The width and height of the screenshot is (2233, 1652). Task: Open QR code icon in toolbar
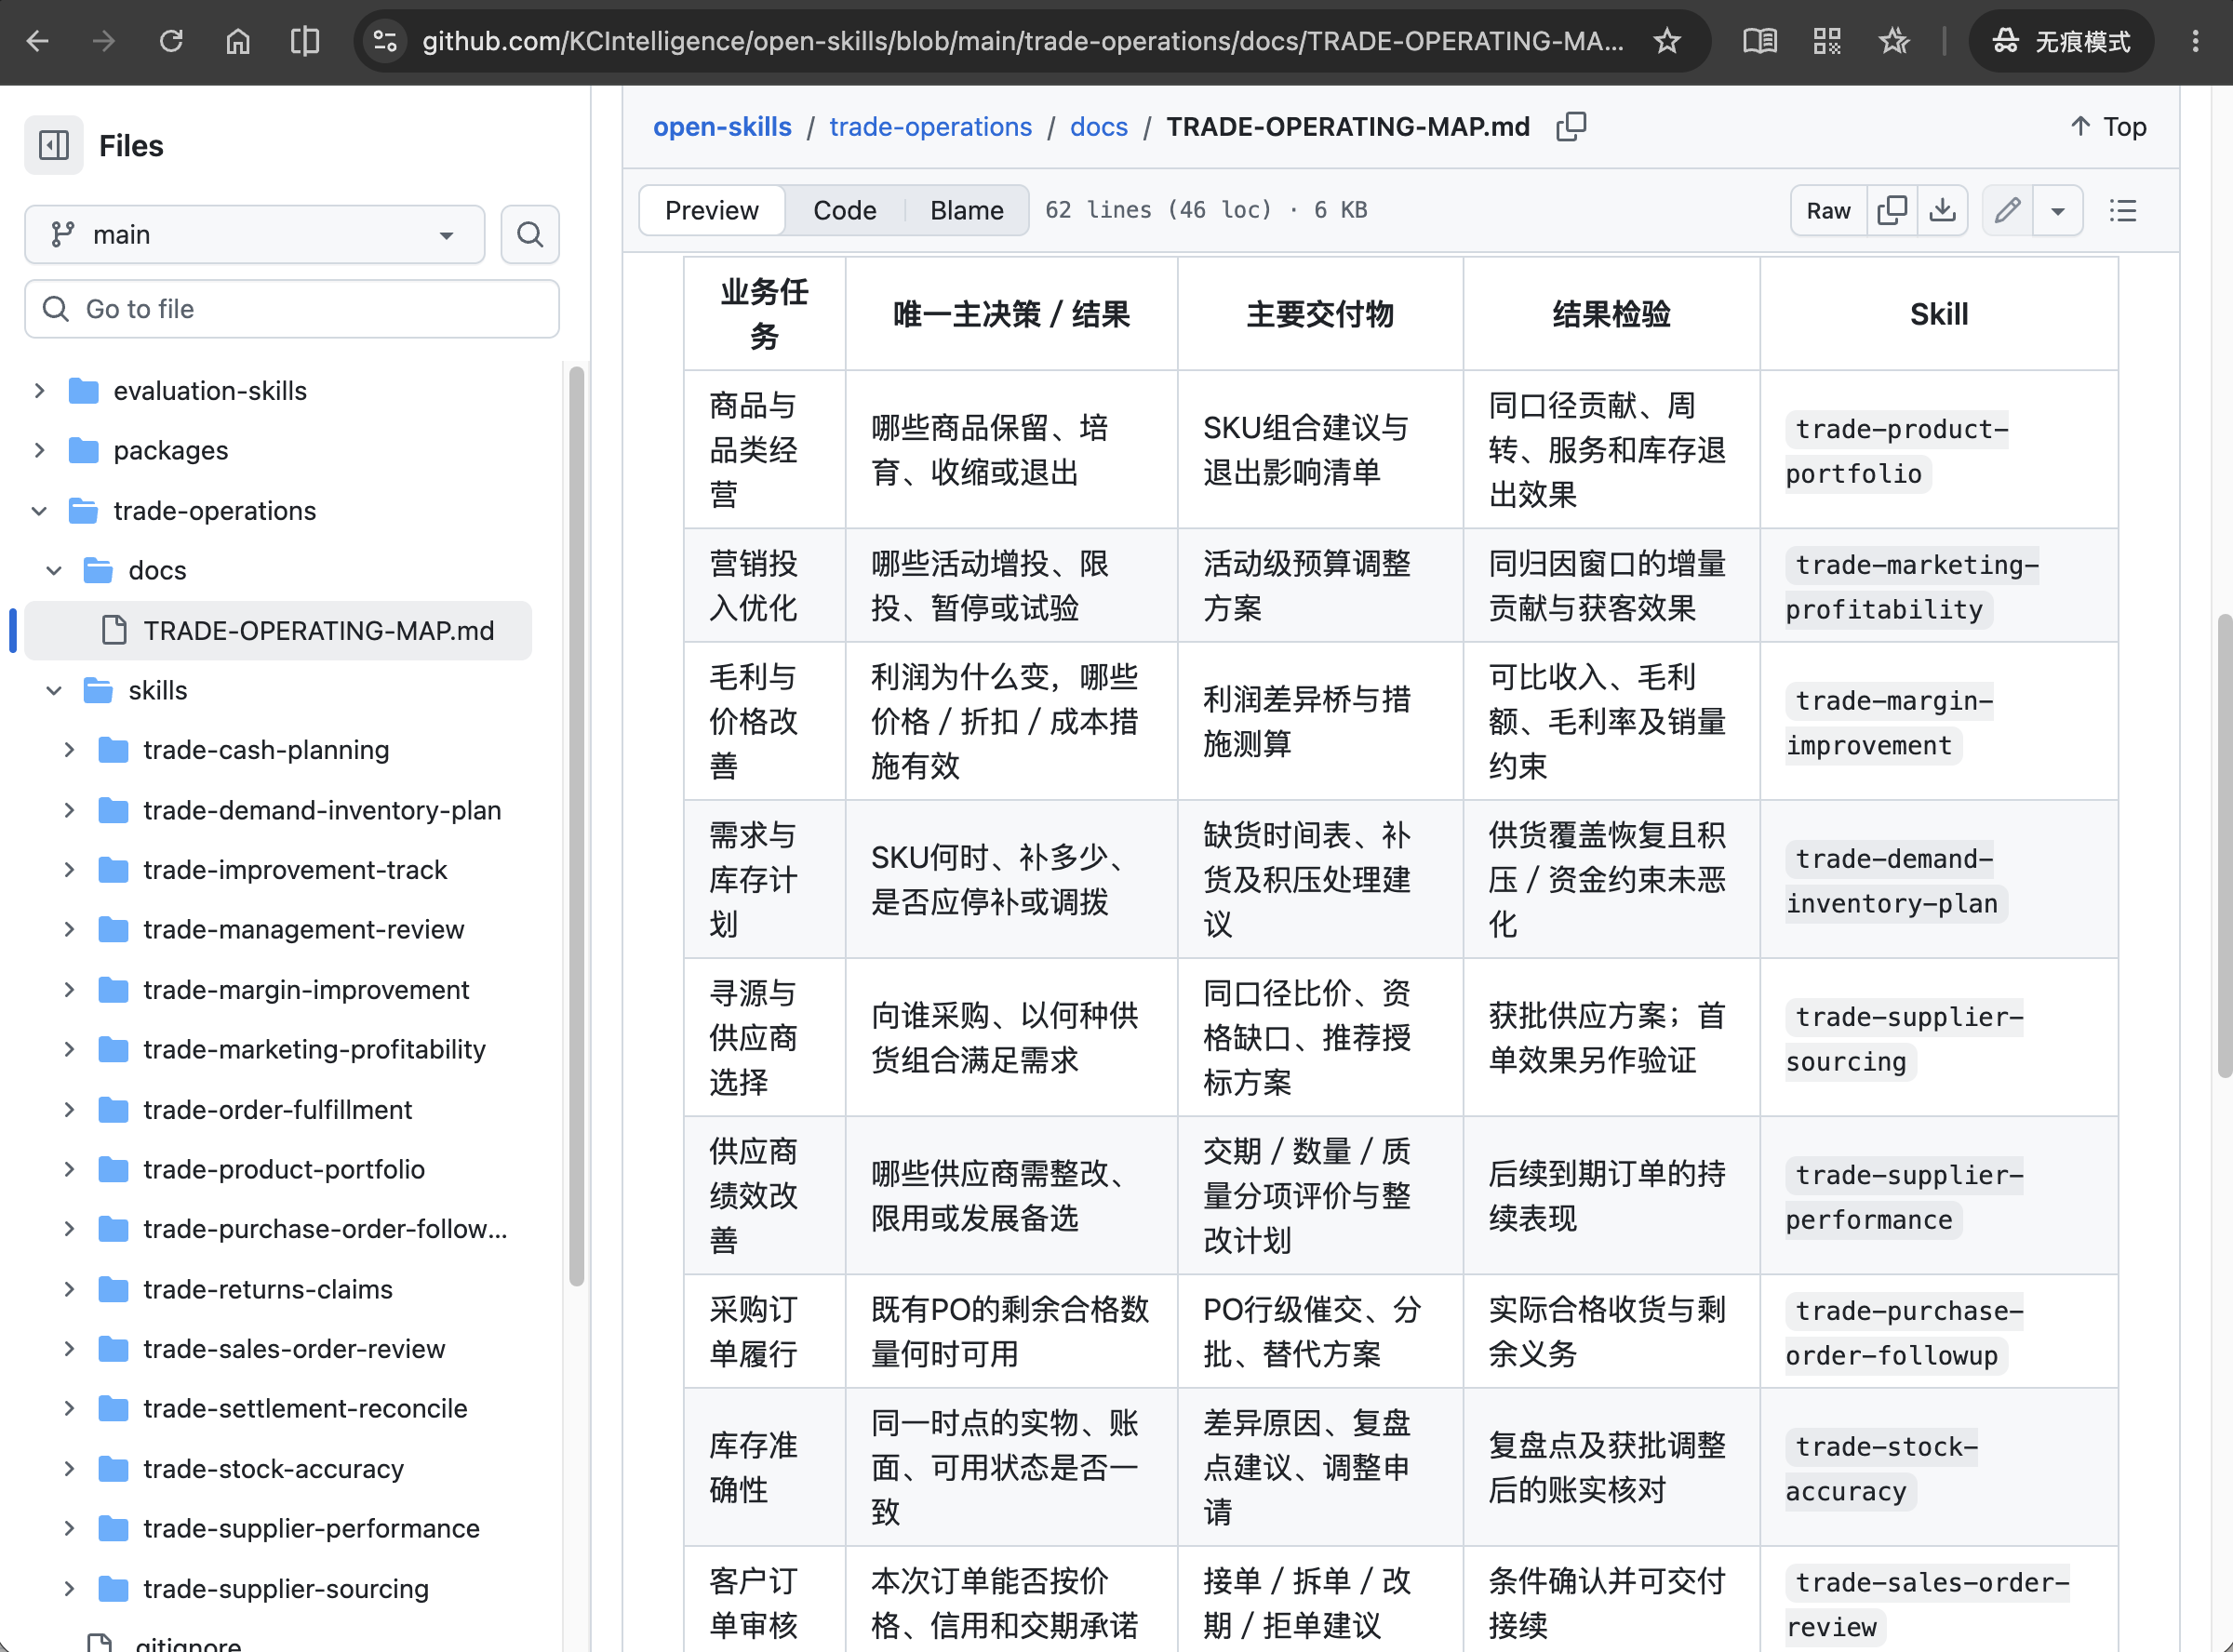click(x=1827, y=41)
